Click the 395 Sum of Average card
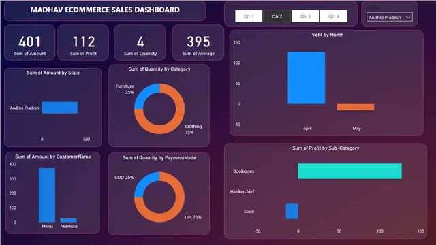This screenshot has height=245, width=436. point(198,43)
